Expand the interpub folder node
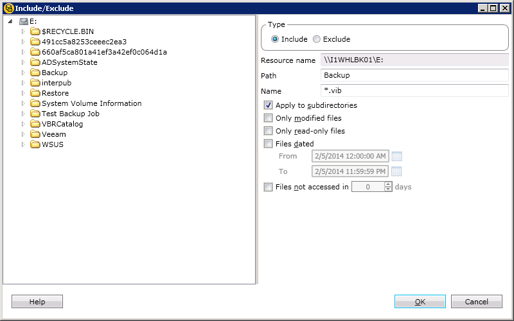 coord(23,83)
